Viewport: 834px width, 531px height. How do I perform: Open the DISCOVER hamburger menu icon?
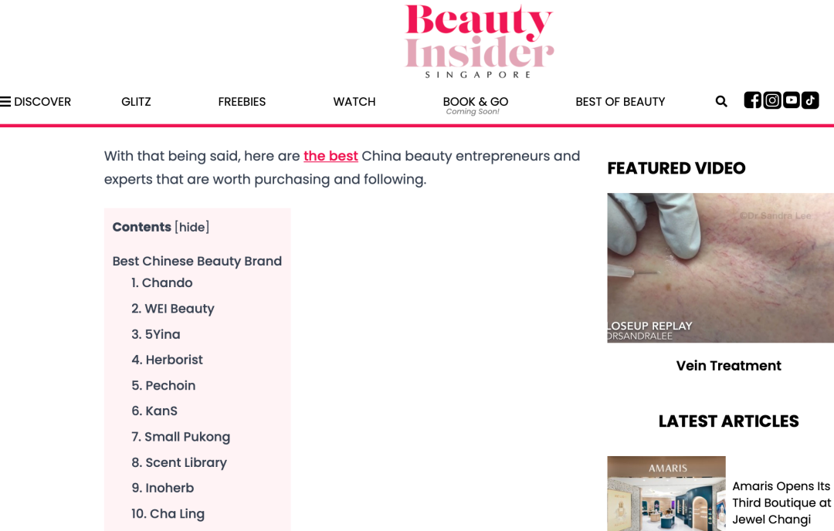tap(5, 102)
